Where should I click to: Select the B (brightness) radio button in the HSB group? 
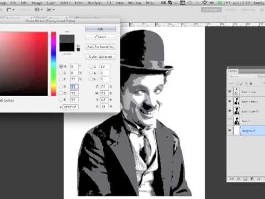[61, 79]
